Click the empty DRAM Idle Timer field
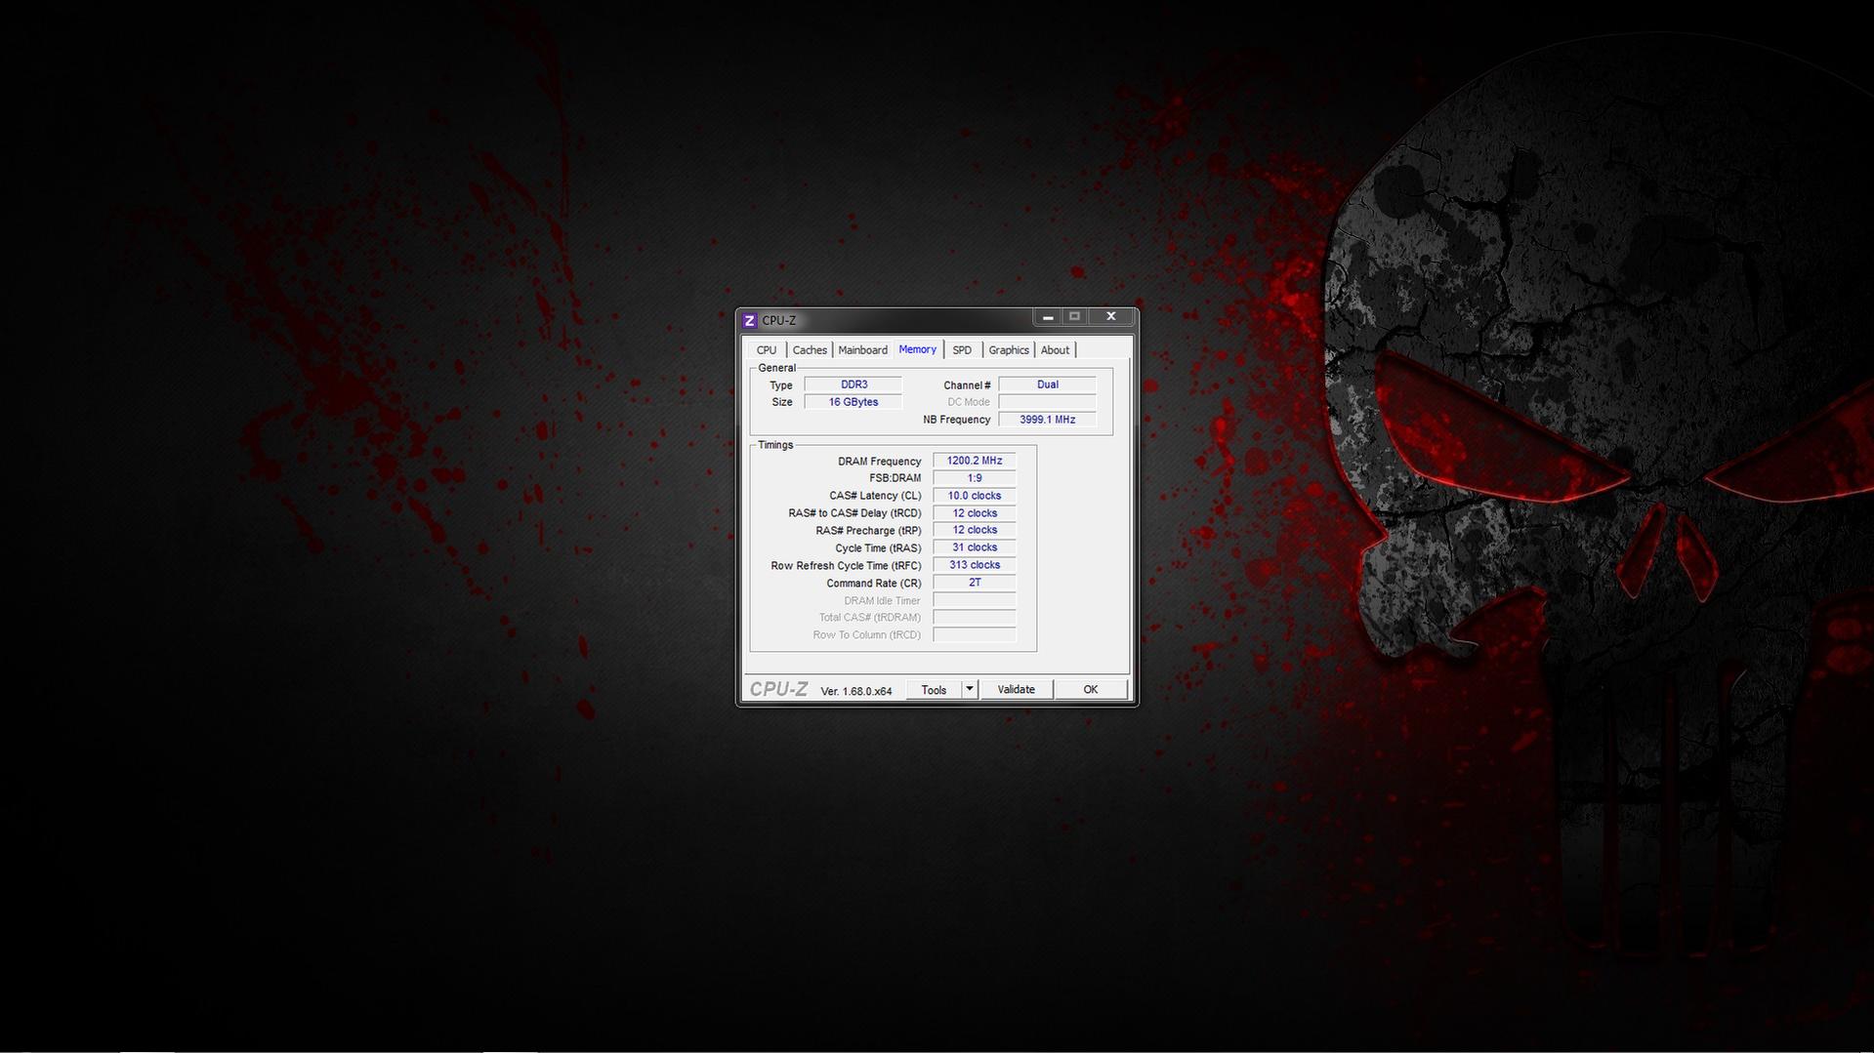1874x1053 pixels. tap(975, 600)
